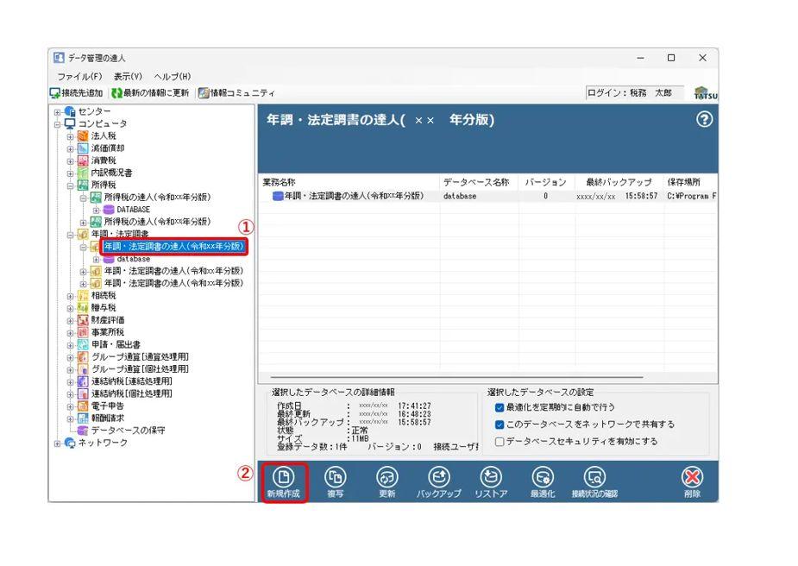The width and height of the screenshot is (798, 566).
Task: Select the 年調・法定調書の達人 database row in list
Action: click(487, 196)
